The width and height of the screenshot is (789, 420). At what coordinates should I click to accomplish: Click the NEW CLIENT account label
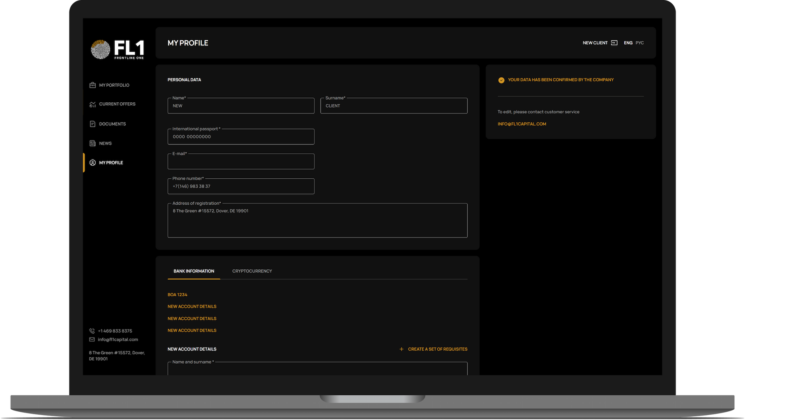595,43
